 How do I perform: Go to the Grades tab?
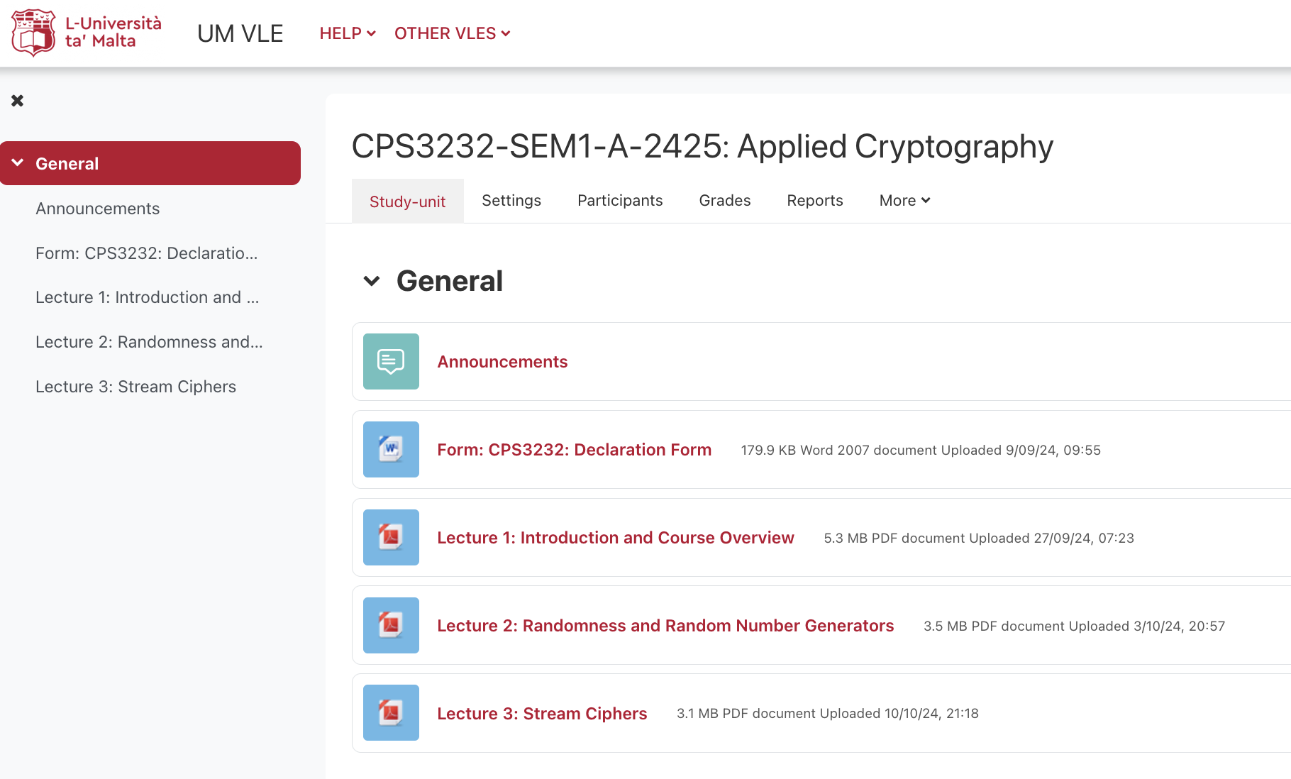pyautogui.click(x=724, y=201)
